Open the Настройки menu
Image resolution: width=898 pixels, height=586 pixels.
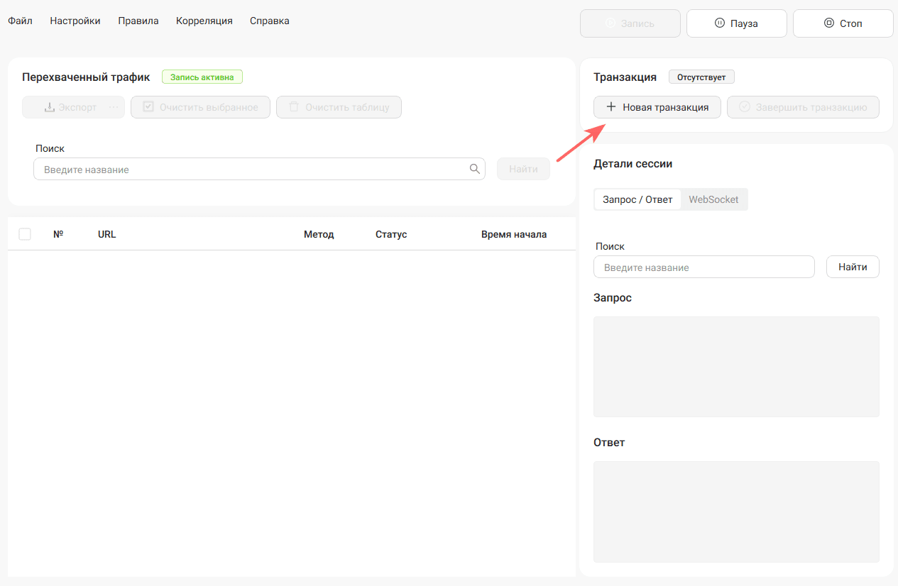pos(75,21)
